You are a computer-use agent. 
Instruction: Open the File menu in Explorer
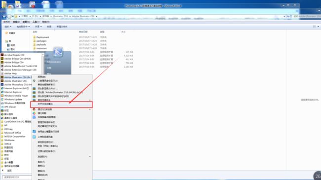point(6,22)
